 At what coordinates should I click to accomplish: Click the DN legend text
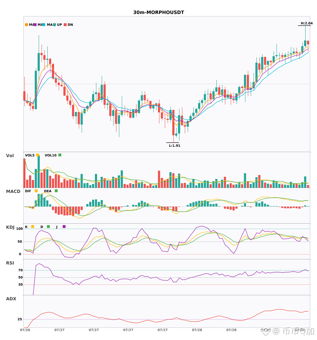click(70, 25)
